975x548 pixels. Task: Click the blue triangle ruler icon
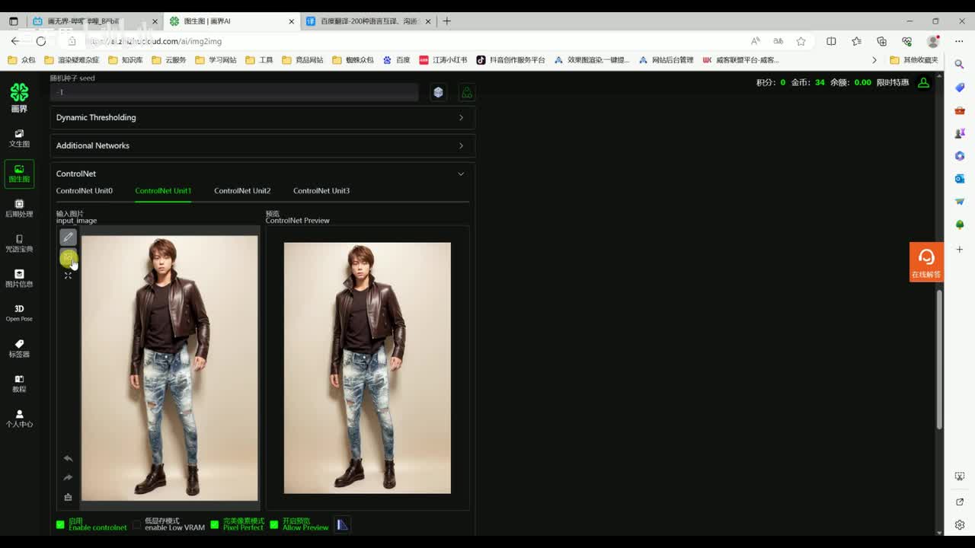343,524
